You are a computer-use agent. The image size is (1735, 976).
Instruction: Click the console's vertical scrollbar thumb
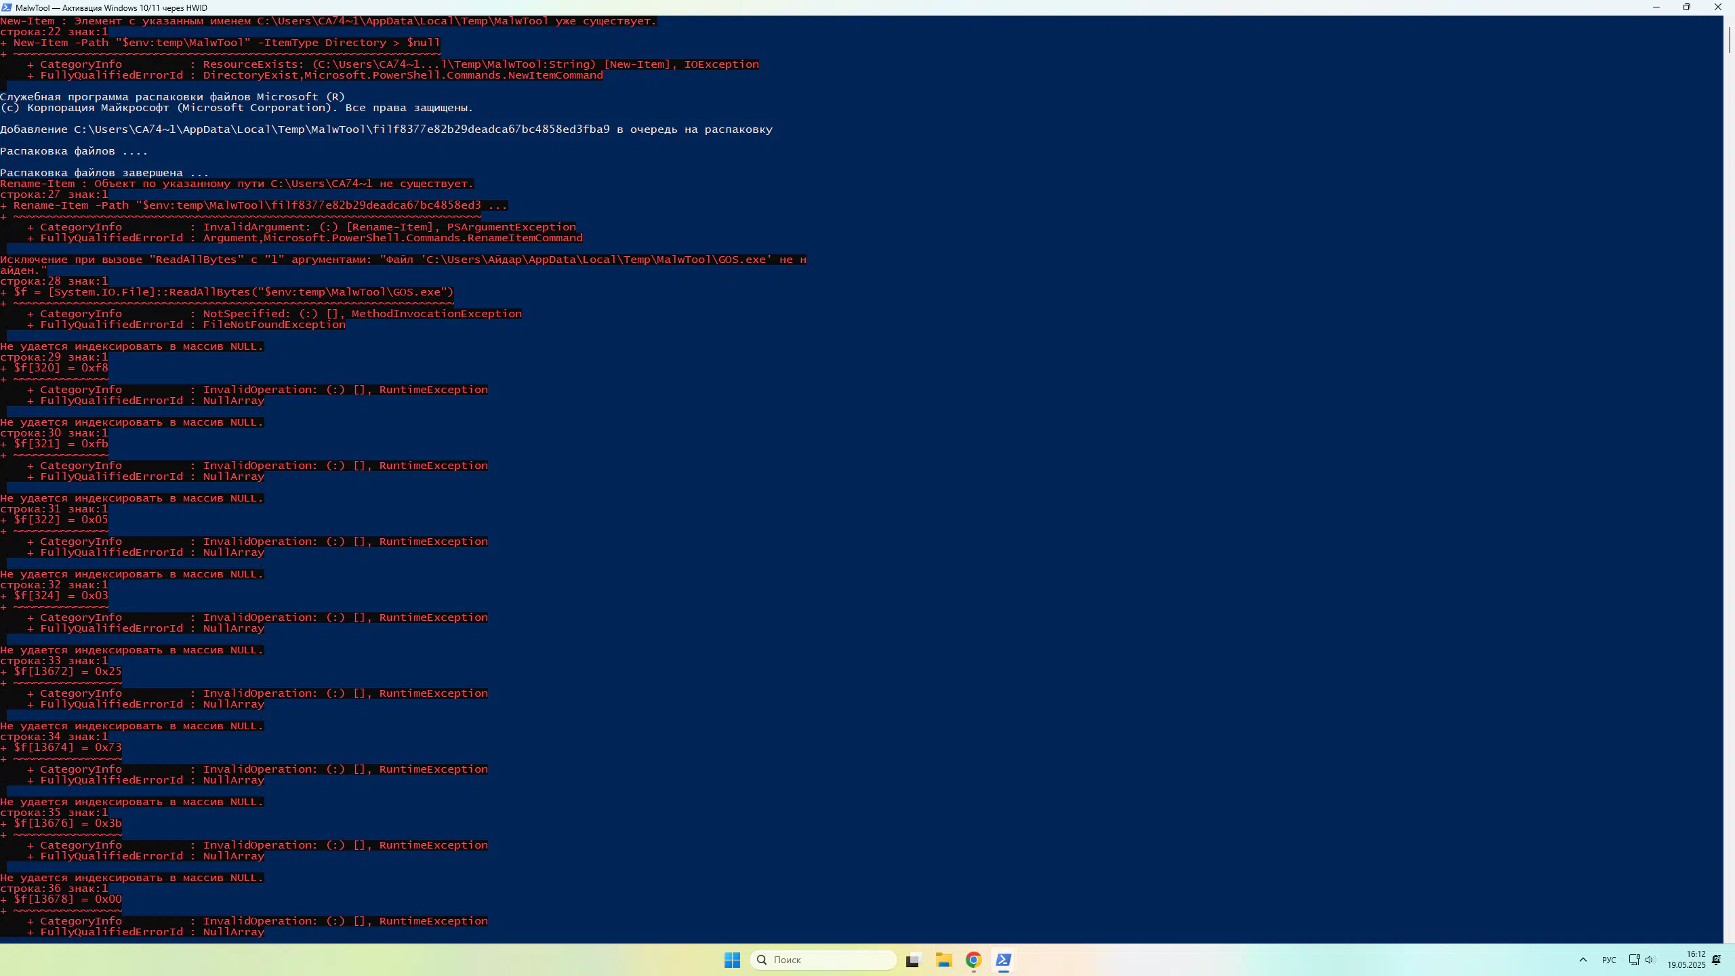(1729, 40)
